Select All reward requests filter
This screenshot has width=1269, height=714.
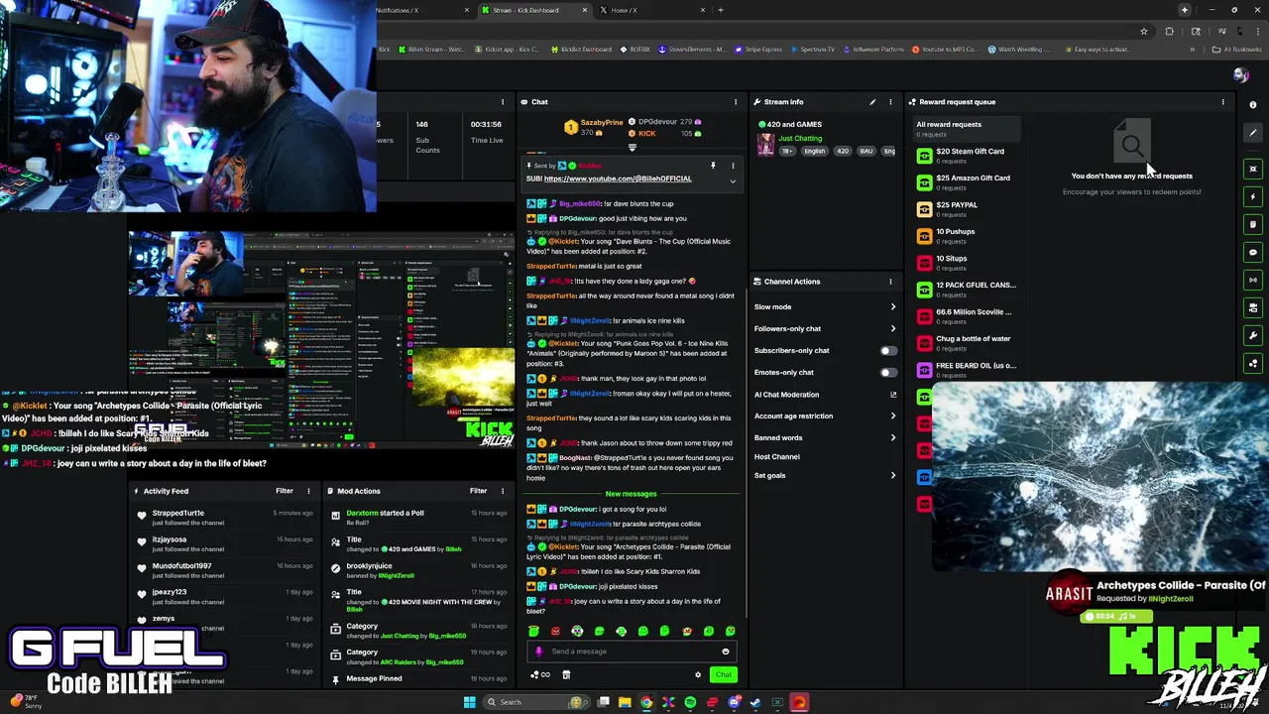tap(967, 128)
